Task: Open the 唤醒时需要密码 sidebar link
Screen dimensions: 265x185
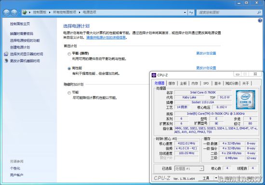Action: click(x=22, y=34)
